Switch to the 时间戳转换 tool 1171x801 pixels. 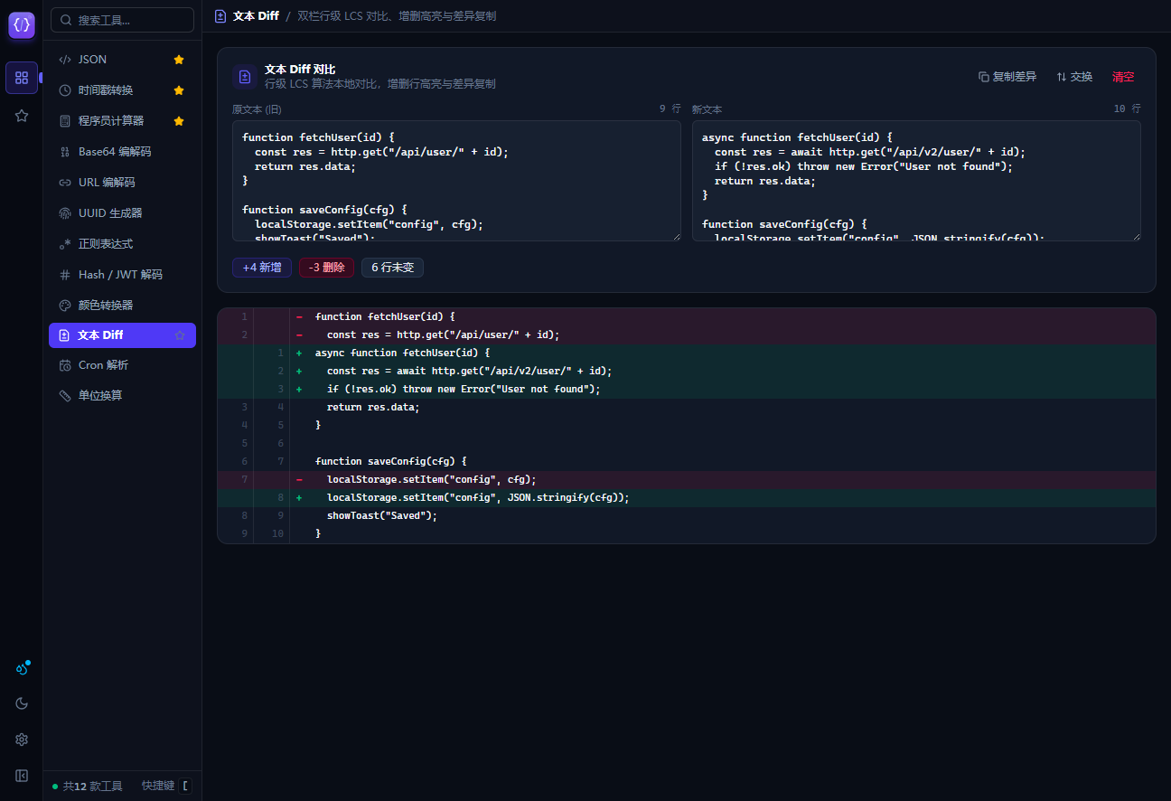pyautogui.click(x=122, y=90)
